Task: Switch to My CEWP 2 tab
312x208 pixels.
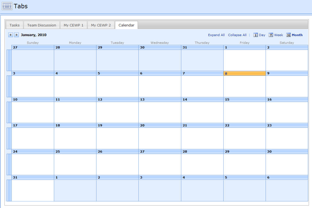Action: [x=101, y=25]
